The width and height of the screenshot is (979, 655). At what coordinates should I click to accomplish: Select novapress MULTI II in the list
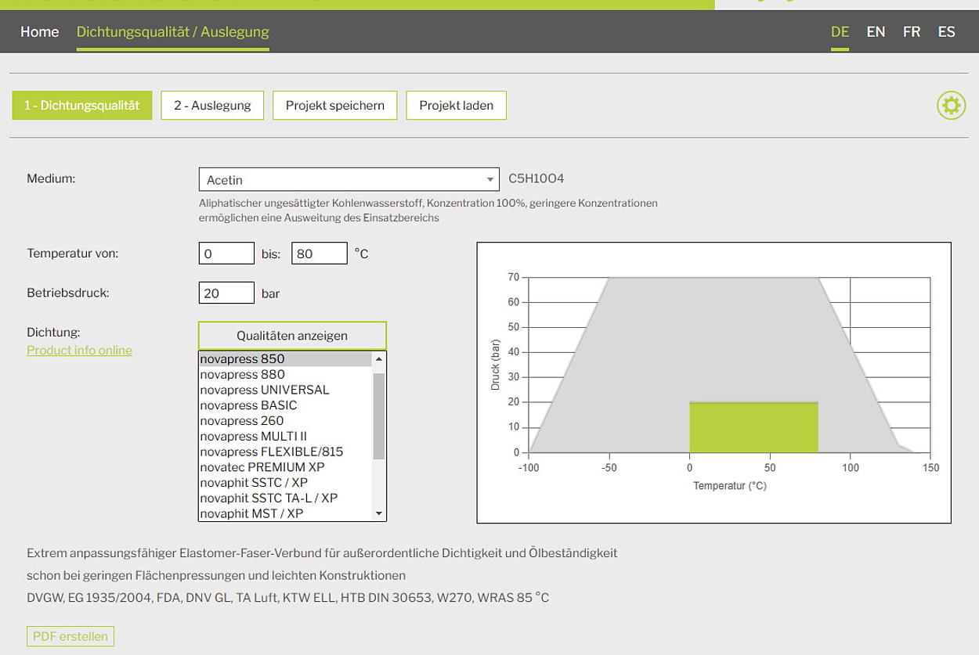285,436
